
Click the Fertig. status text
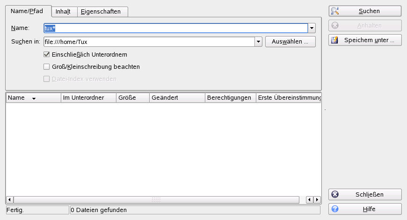pos(15,210)
